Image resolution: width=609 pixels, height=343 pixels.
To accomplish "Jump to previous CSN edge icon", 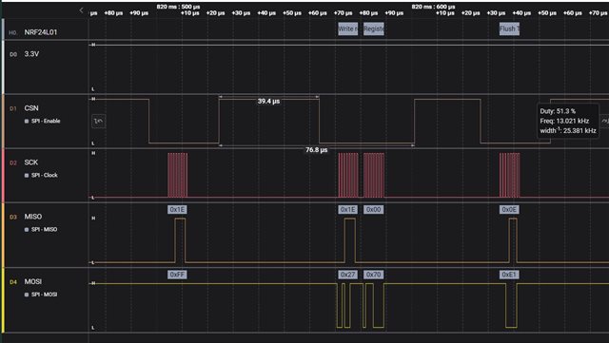I will [x=99, y=121].
